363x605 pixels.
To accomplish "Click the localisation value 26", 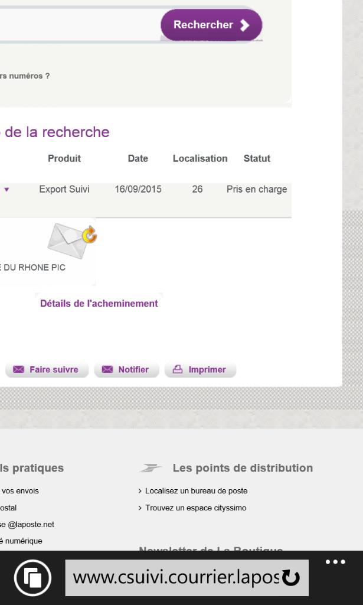I will point(197,190).
